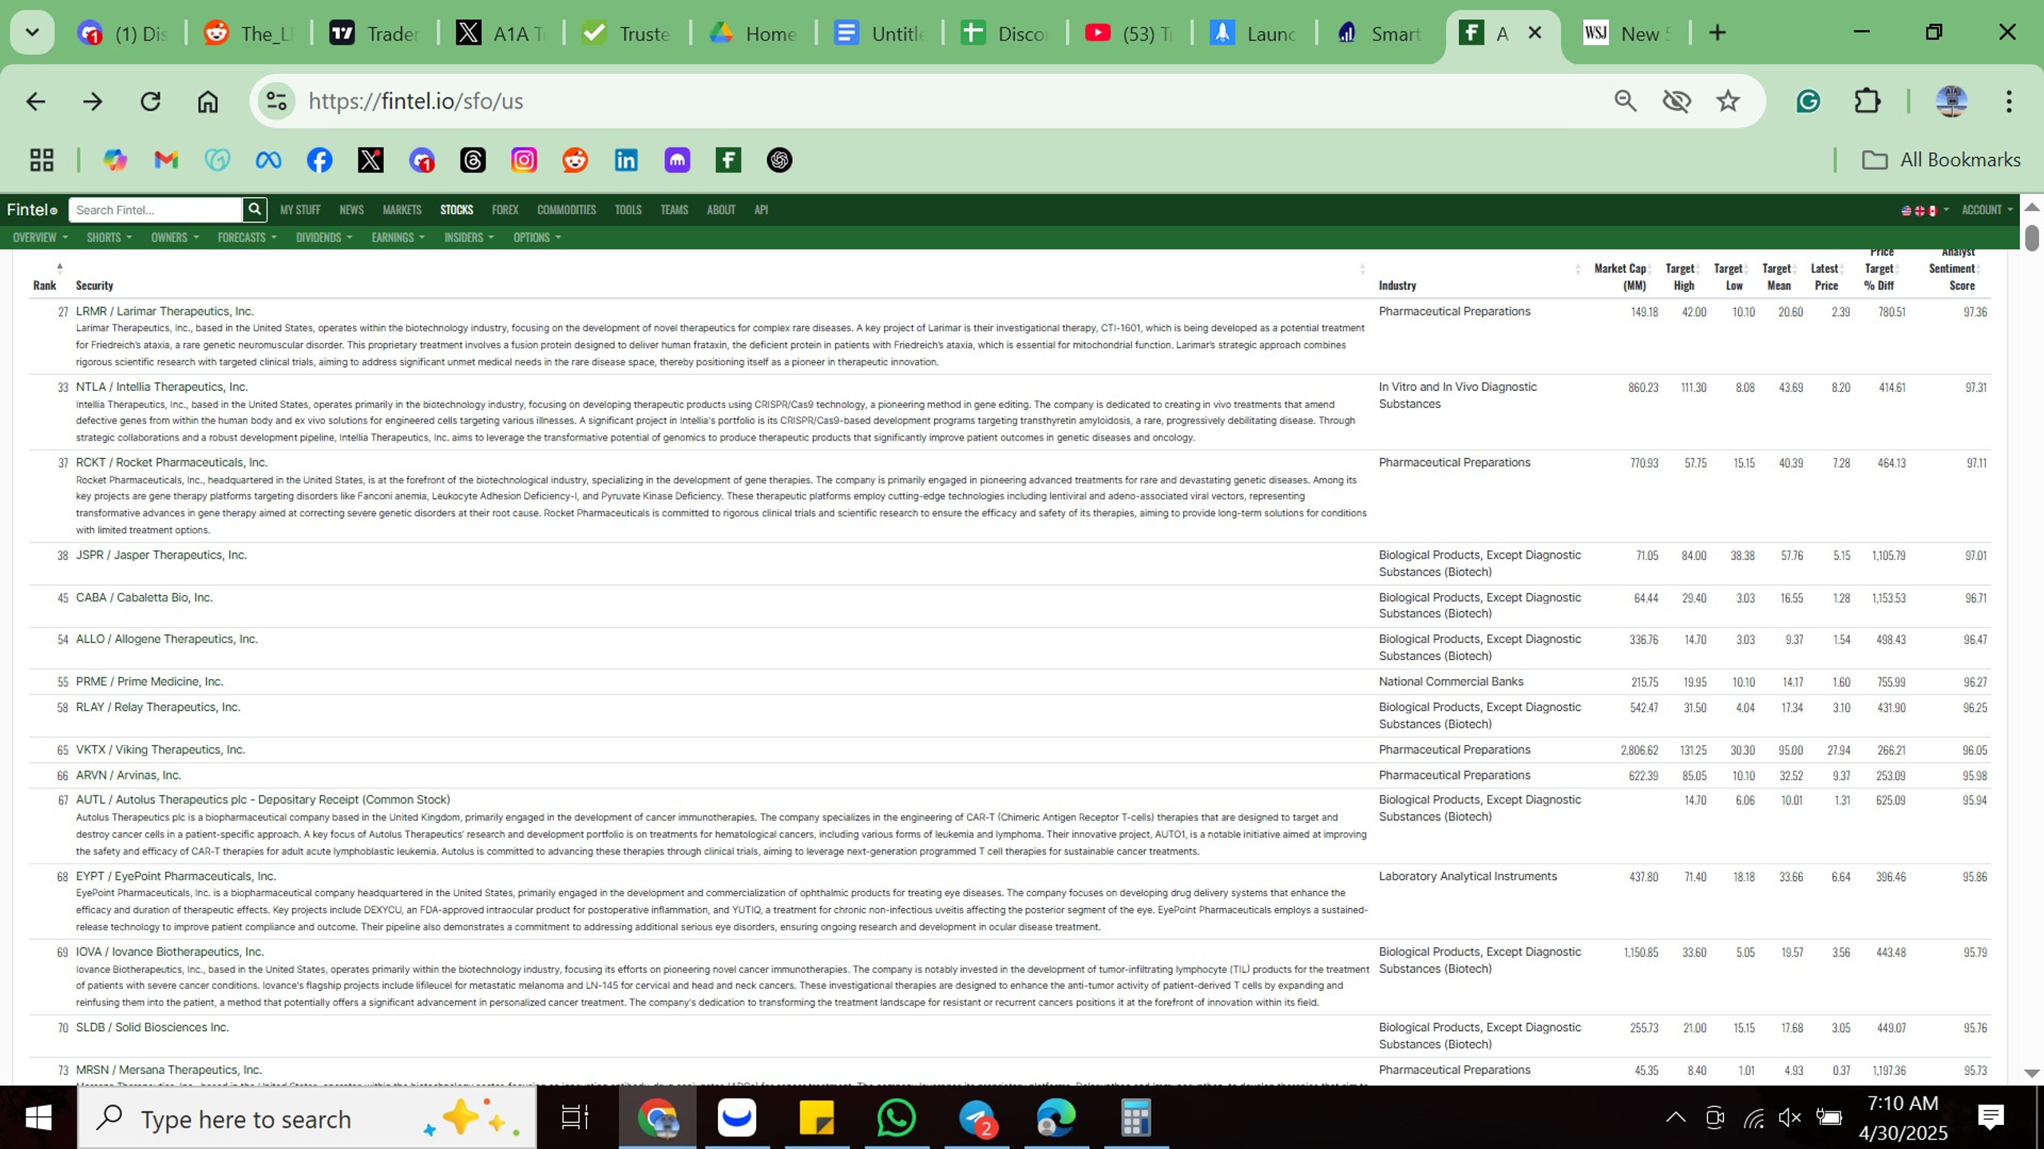The image size is (2044, 1149).
Task: Open the browser Extensions puzzle icon
Action: point(1867,101)
